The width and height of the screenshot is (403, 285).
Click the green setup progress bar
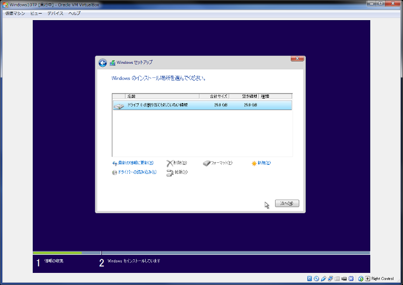point(57,253)
